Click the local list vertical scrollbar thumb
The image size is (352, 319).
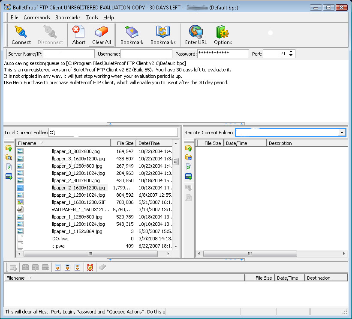176,161
